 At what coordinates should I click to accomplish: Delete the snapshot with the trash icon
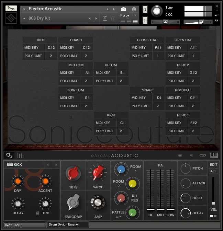113,19
